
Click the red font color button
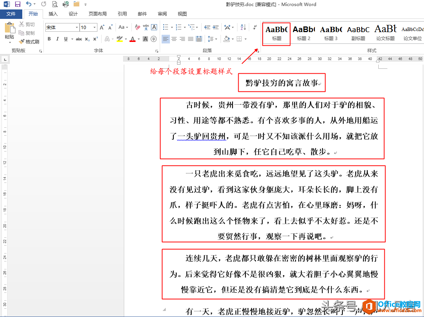coord(133,39)
